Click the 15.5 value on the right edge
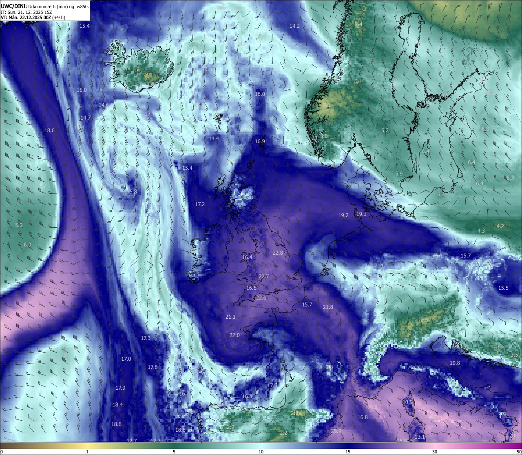The image size is (522, 455). 503,288
